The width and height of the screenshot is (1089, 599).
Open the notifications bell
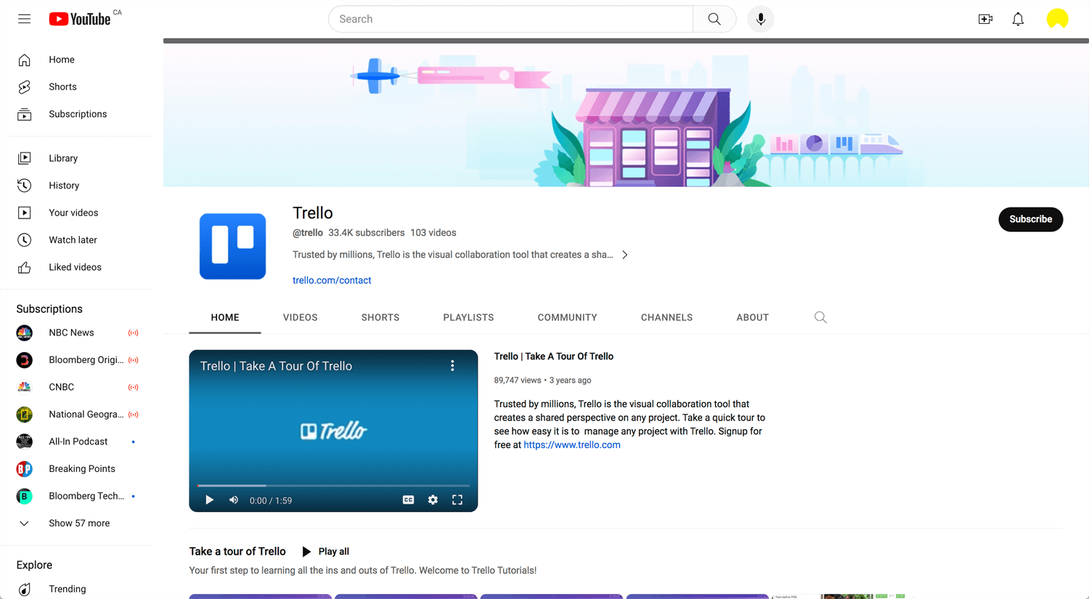point(1018,19)
